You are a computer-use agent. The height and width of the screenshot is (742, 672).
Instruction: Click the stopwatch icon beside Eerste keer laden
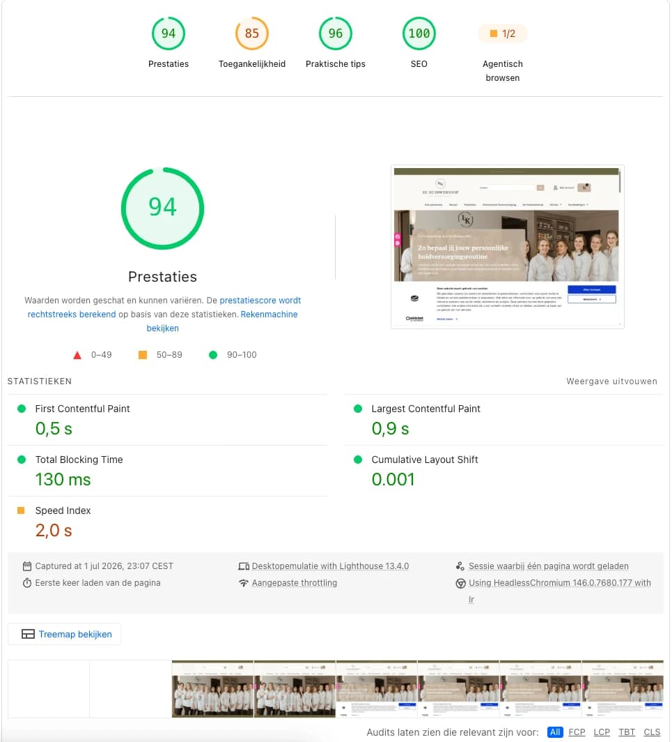(x=27, y=583)
